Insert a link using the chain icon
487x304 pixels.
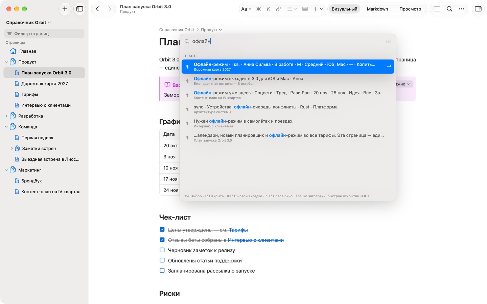click(278, 9)
